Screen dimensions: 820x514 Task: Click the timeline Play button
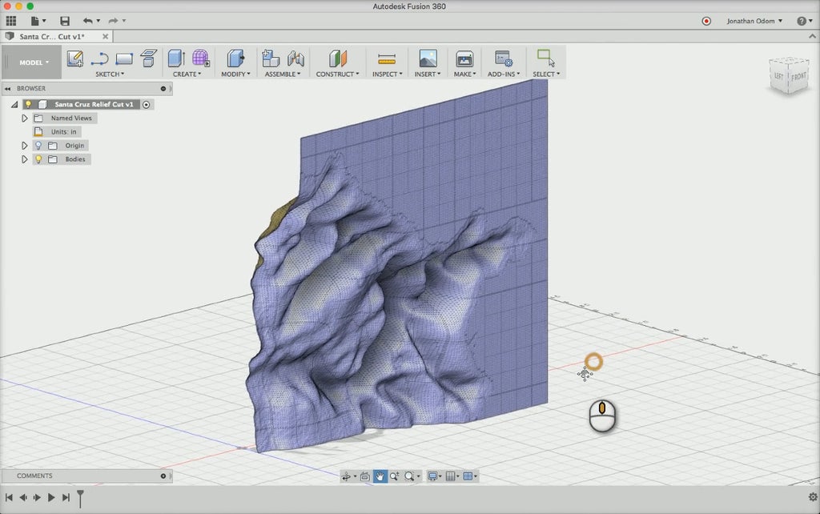tap(51, 497)
